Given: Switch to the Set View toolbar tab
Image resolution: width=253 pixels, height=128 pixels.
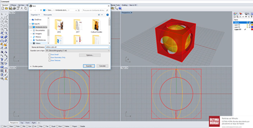Looking at the screenshot, I should click(21, 5).
